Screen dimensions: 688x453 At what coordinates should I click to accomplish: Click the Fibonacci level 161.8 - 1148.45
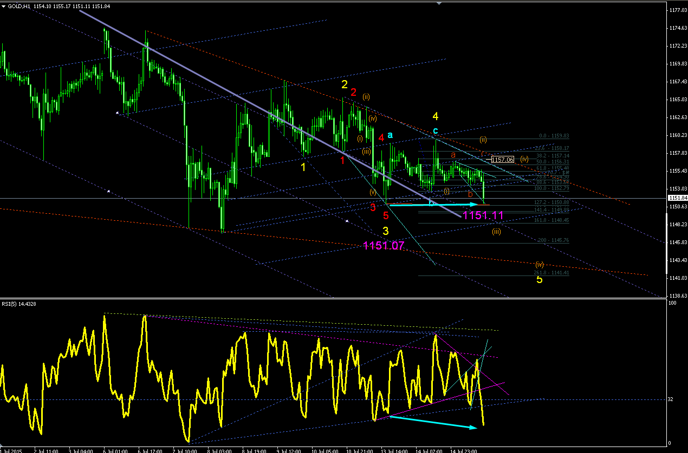pyautogui.click(x=551, y=220)
